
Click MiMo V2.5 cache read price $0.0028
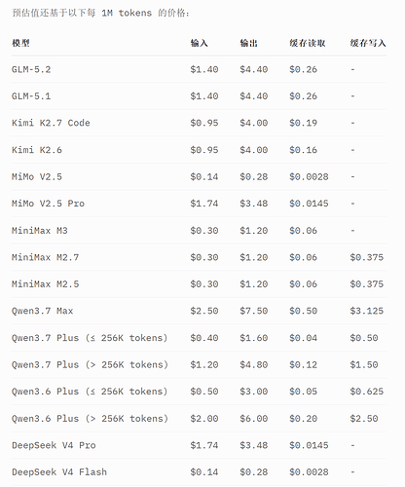coord(309,177)
